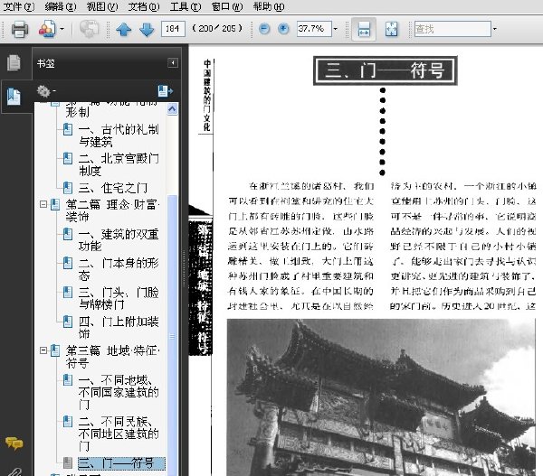
Task: Select bookmark 一、不同地域、不同国家建筑的门
Action: 119,392
